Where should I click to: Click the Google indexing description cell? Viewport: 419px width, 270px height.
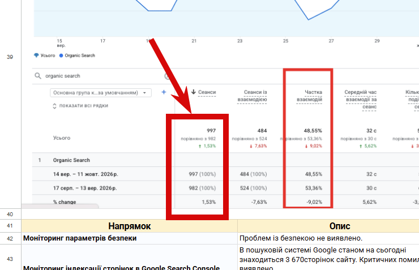click(328, 258)
